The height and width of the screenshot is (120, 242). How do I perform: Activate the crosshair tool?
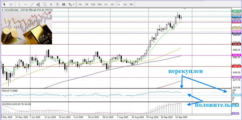click(x=11, y=4)
